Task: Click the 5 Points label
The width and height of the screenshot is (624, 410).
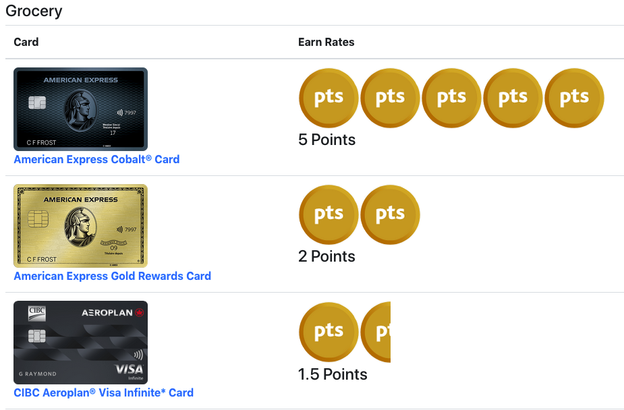Action: tap(327, 140)
